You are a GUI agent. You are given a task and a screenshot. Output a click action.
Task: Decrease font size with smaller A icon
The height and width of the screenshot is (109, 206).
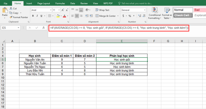click(67, 10)
